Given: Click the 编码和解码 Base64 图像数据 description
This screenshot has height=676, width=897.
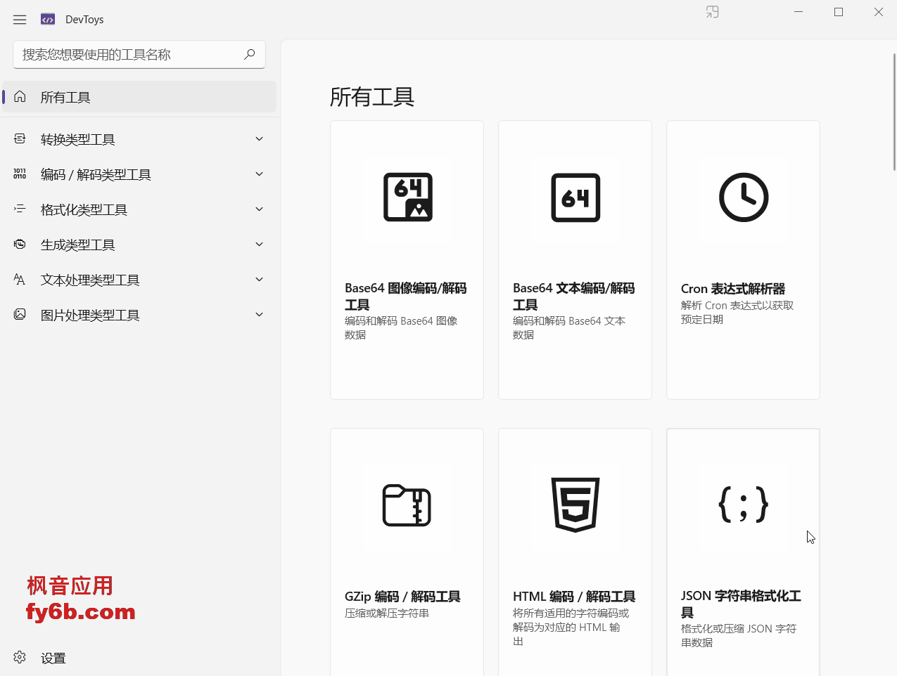Looking at the screenshot, I should click(401, 327).
